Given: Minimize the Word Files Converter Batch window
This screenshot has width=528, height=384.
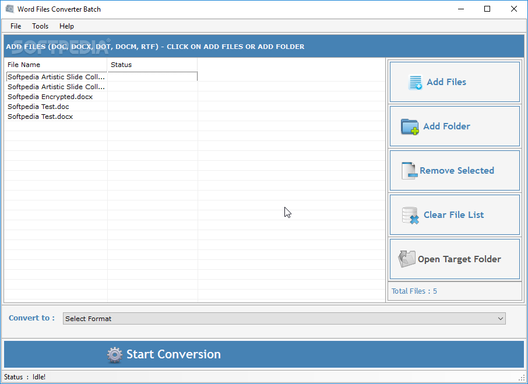Looking at the screenshot, I should click(461, 9).
